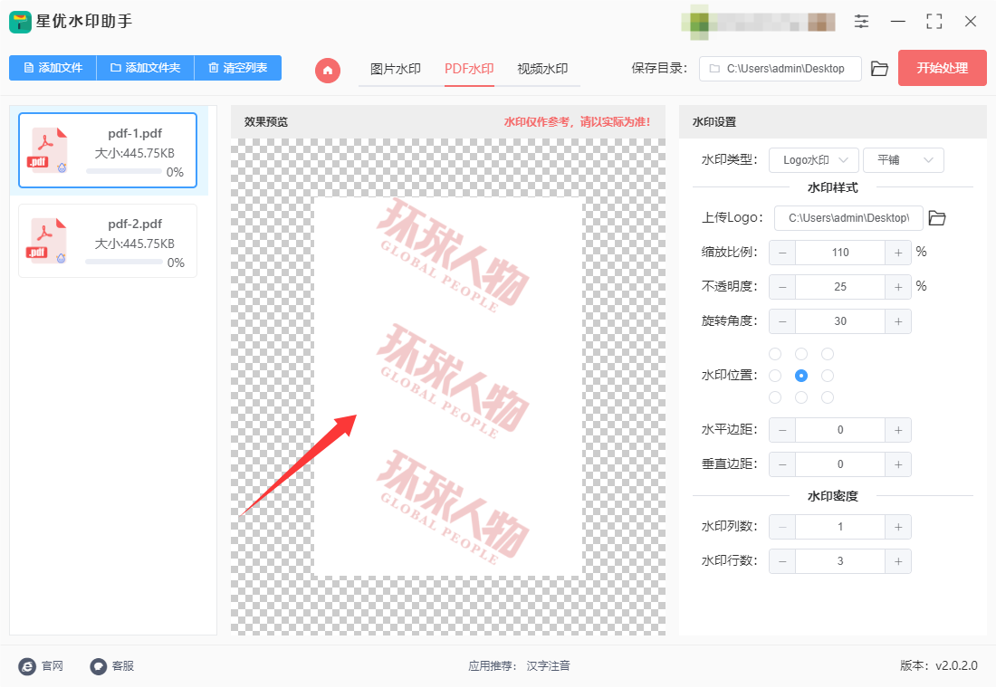The height and width of the screenshot is (688, 996).
Task: Click the official website icon at bottom
Action: pos(27,665)
